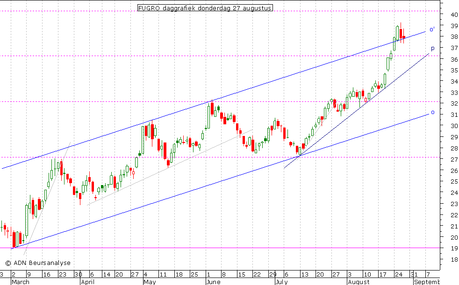
Task: Click the price axis value 35
Action: [x=454, y=71]
